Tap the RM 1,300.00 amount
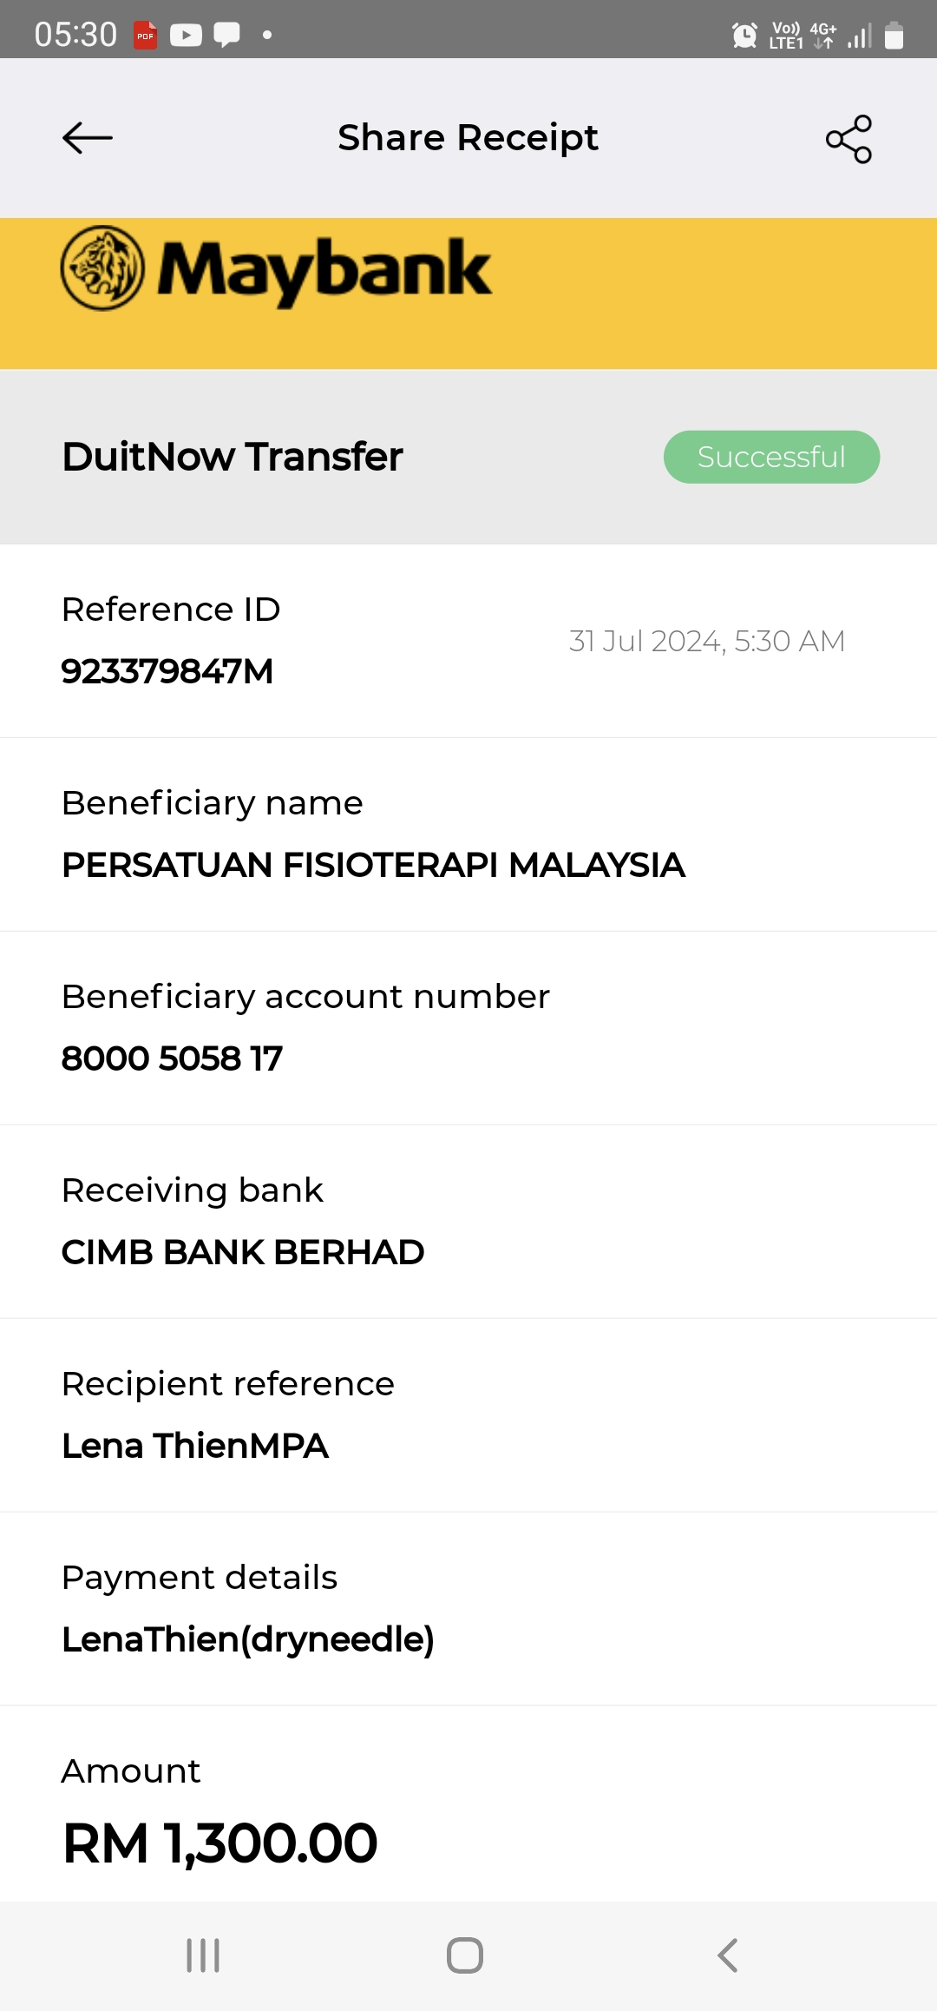Screen dimensions: 937x2011 pyautogui.click(x=220, y=1843)
